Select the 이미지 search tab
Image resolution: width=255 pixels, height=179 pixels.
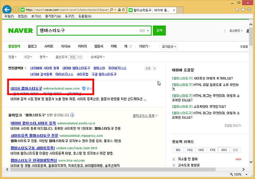coord(82,46)
